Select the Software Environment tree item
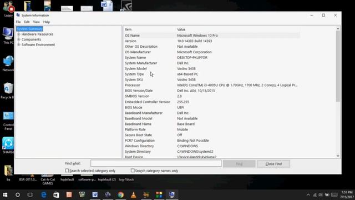 click(x=38, y=44)
